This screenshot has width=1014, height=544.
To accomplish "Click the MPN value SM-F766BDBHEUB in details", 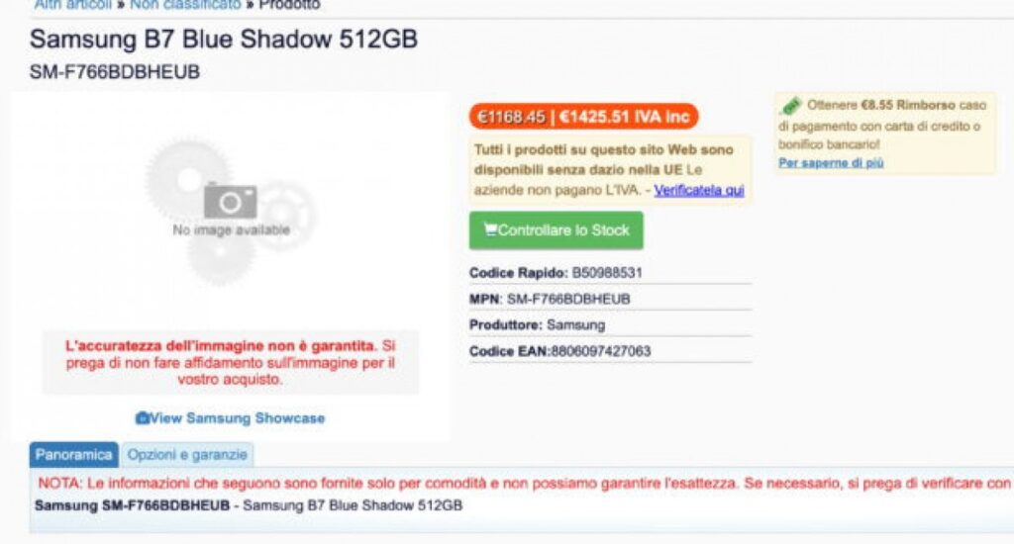I will click(x=567, y=299).
